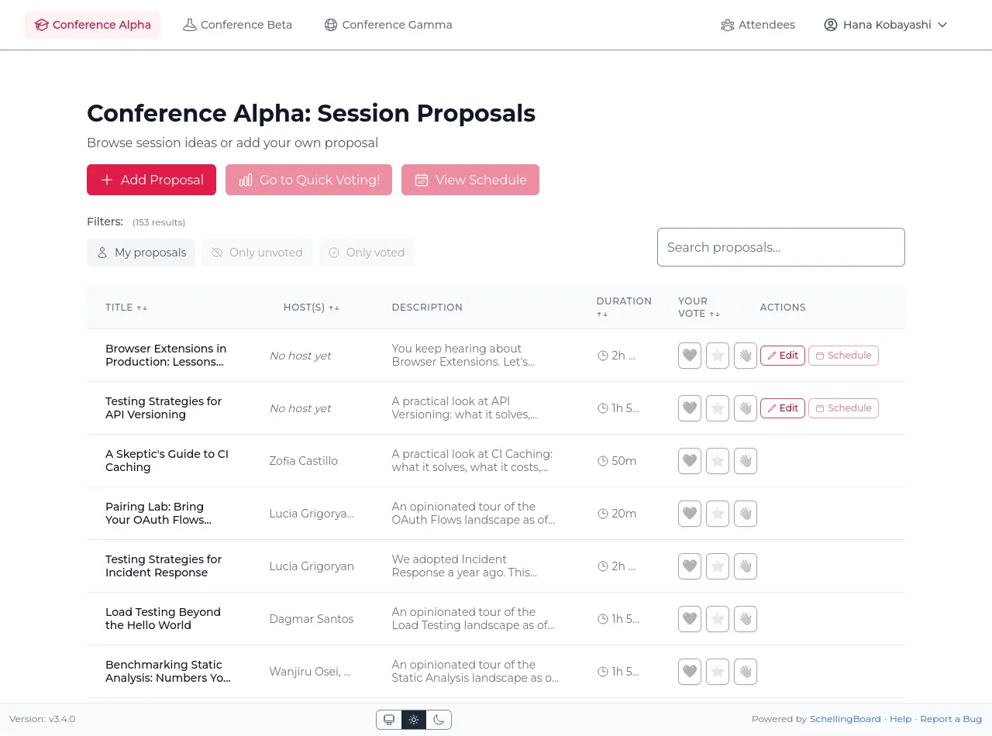Toggle the Only voted filter
The height and width of the screenshot is (736, 992).
click(367, 253)
